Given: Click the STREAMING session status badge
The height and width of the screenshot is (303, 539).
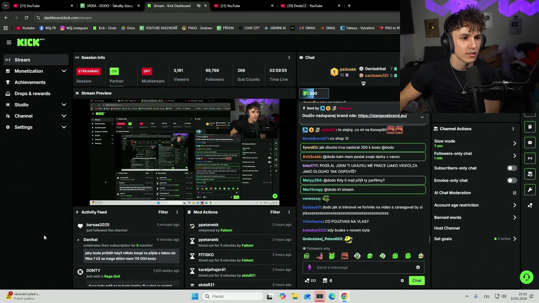Looking at the screenshot, I should (x=88, y=71).
